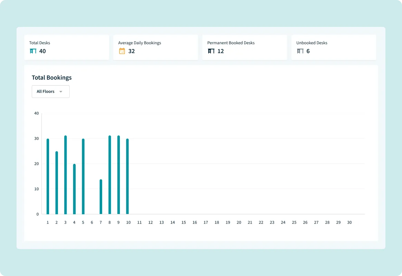Click the bar for day 1

click(x=48, y=176)
